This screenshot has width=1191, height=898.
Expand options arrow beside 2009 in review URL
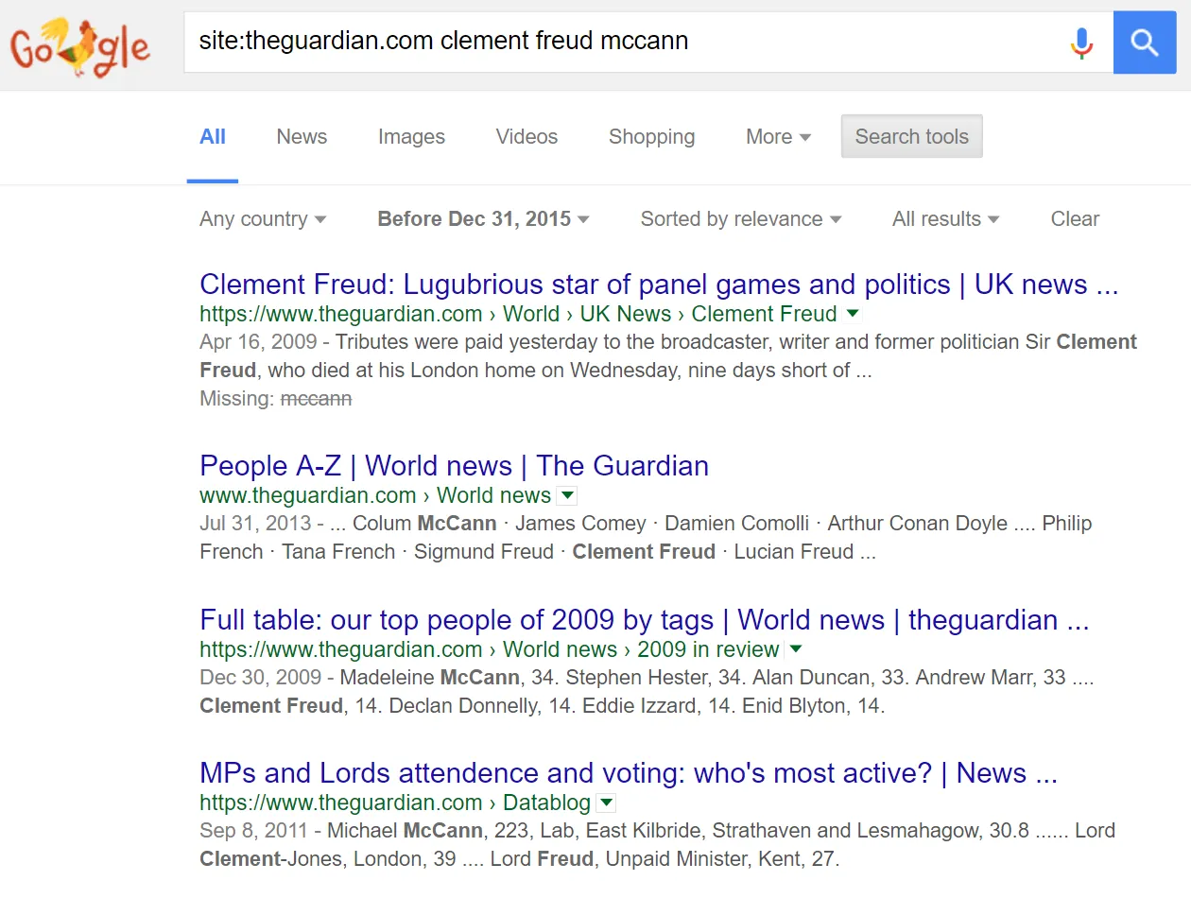(x=796, y=648)
